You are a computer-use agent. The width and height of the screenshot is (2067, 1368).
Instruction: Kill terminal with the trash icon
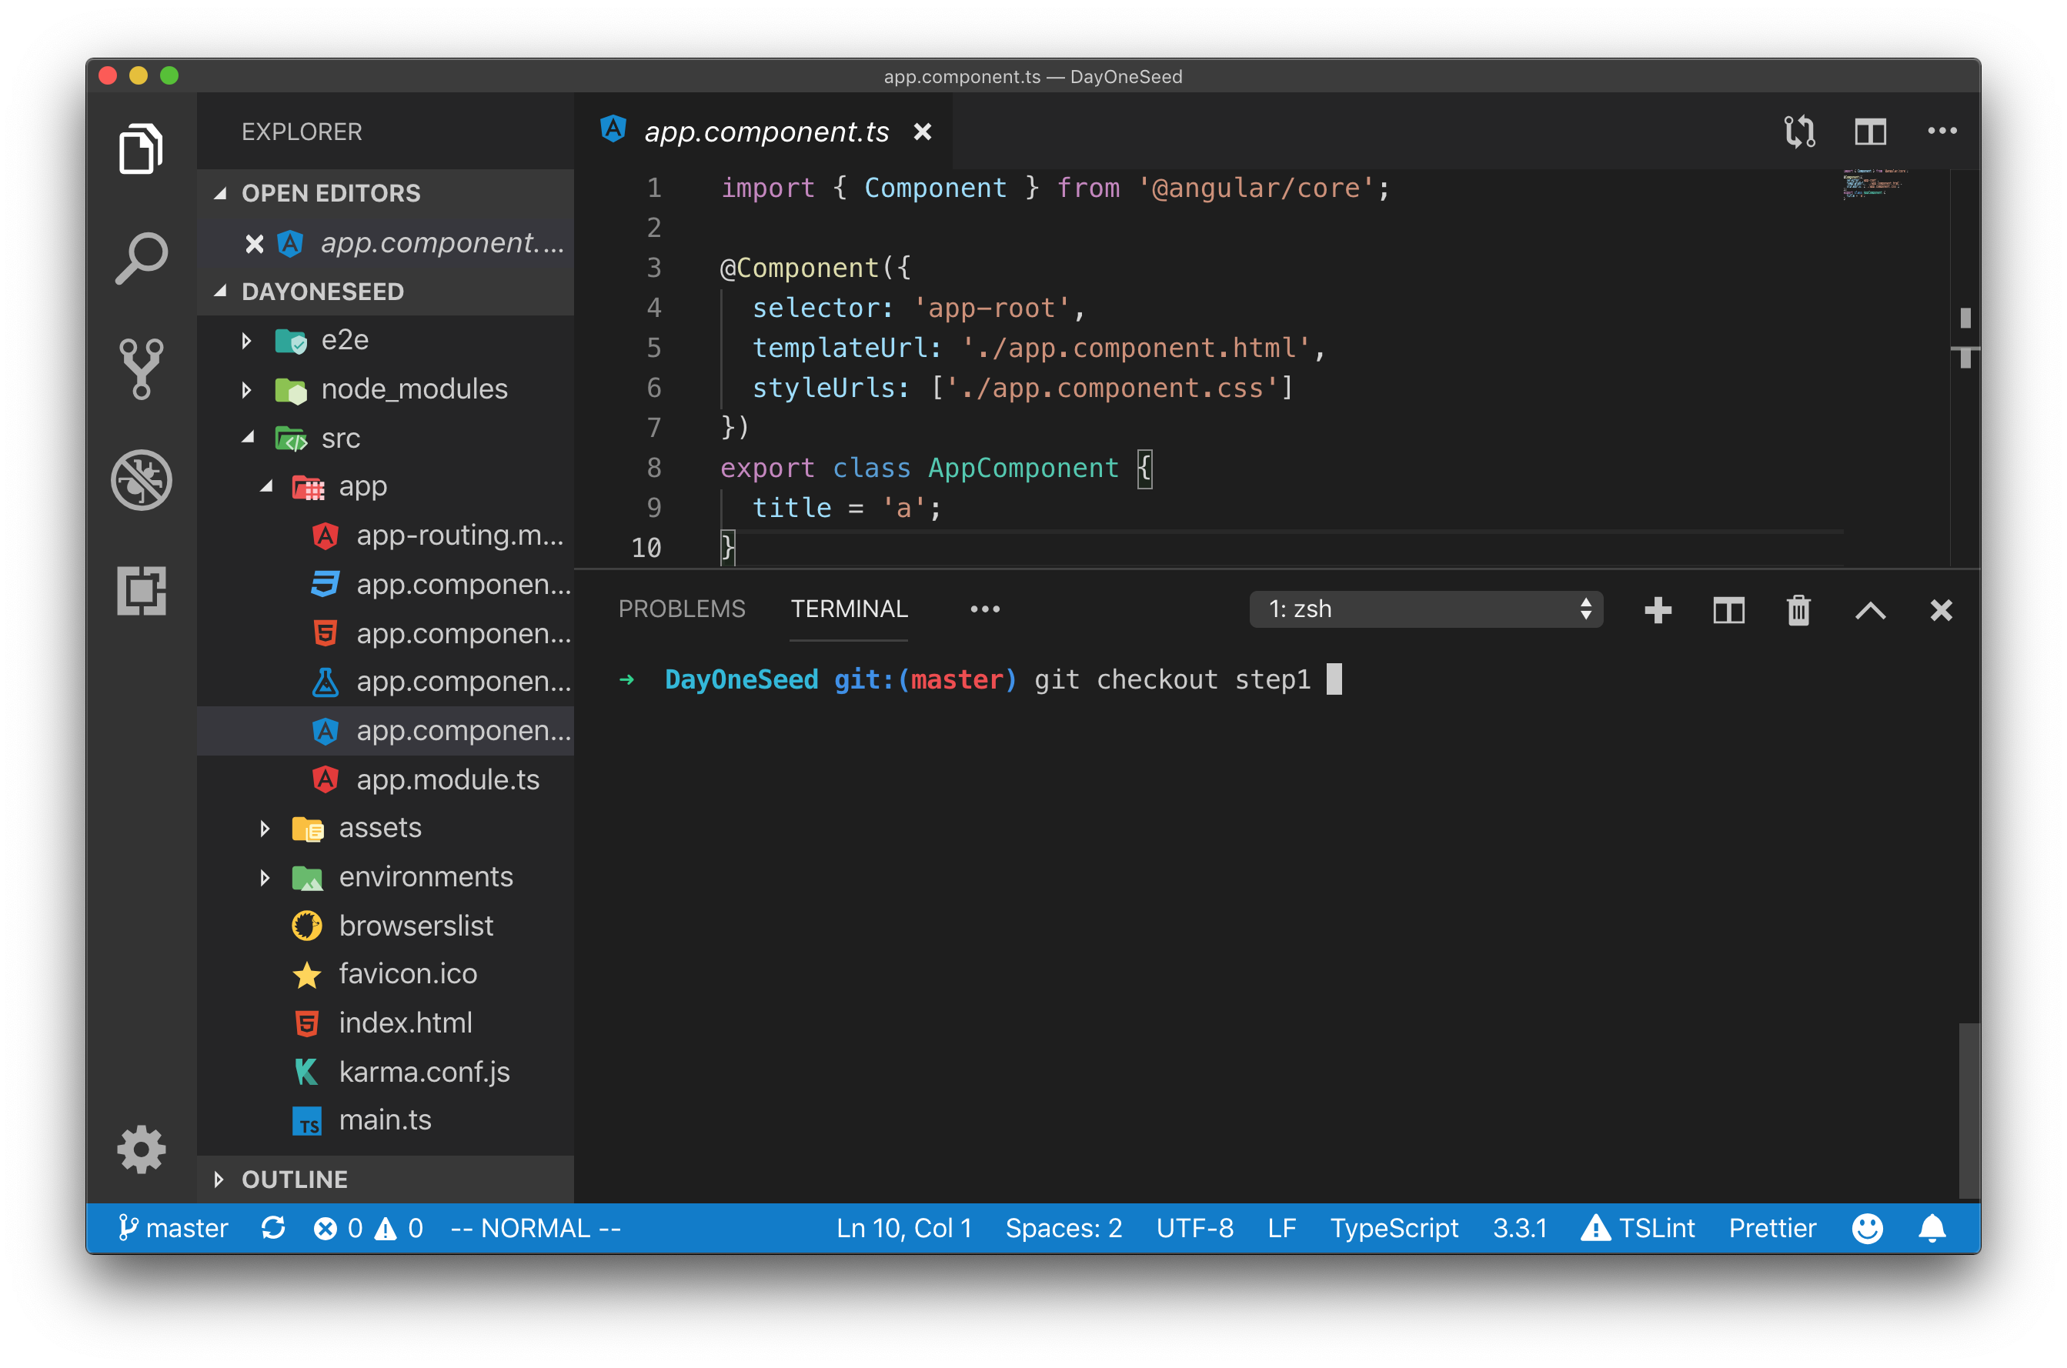[1798, 610]
